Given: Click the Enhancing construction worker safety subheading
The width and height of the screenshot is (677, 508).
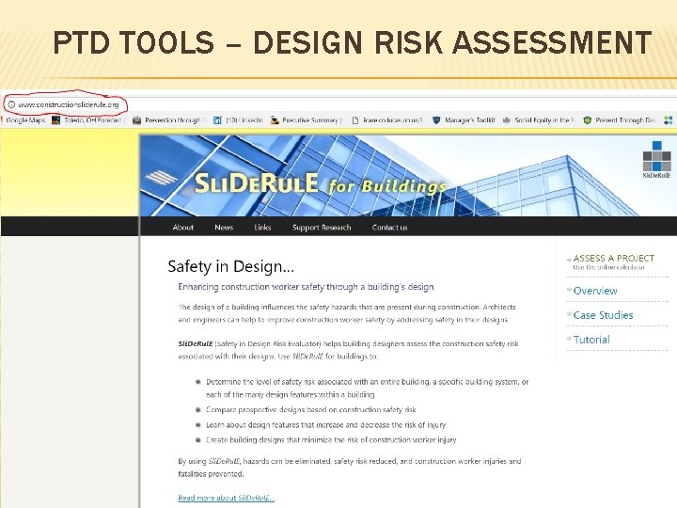Looking at the screenshot, I should click(x=306, y=287).
